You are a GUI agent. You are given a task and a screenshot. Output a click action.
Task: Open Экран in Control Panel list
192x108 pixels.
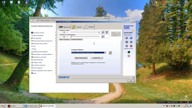point(34,73)
